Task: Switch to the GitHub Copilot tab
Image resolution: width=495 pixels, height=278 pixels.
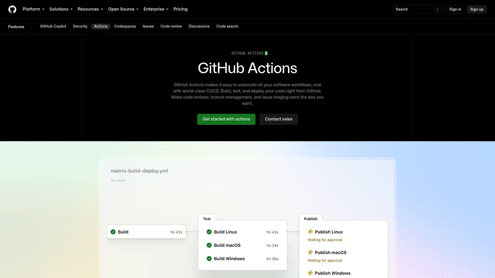Action: (53, 26)
